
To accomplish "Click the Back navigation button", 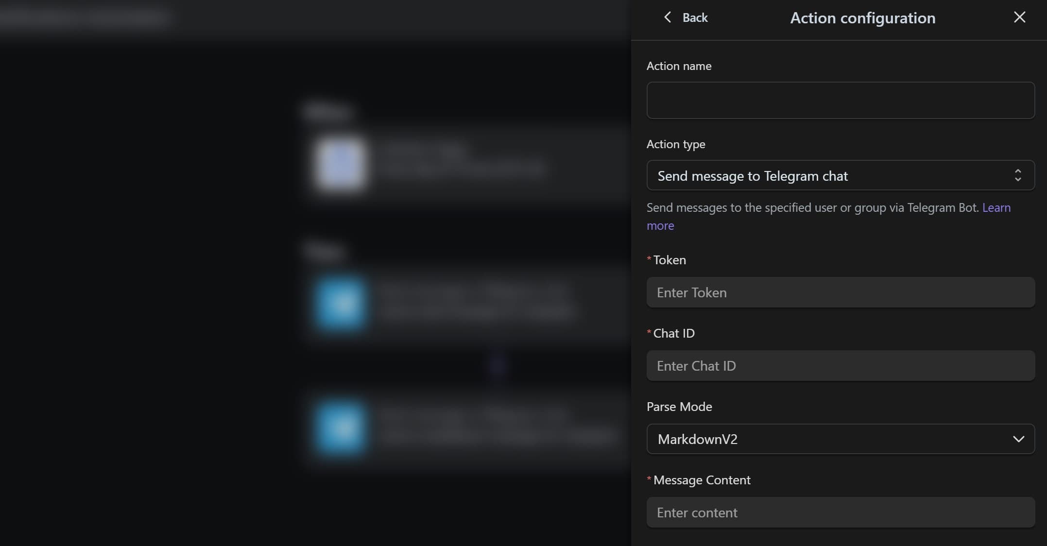I will coord(685,17).
